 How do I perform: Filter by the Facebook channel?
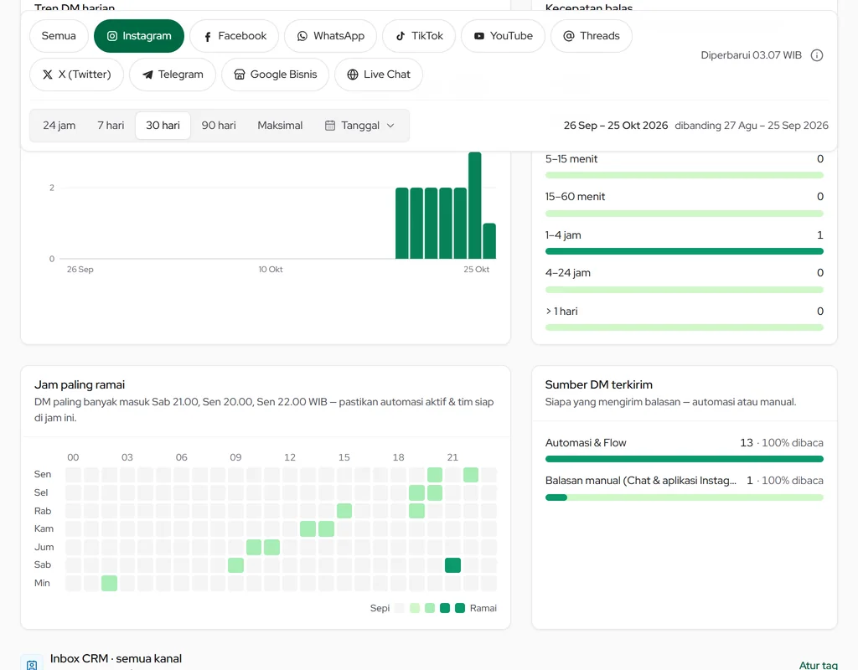tap(235, 36)
